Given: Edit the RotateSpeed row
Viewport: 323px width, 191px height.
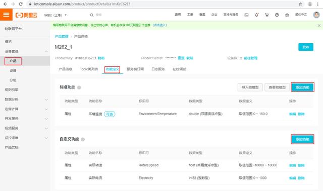Looking at the screenshot, I should click(x=293, y=165).
